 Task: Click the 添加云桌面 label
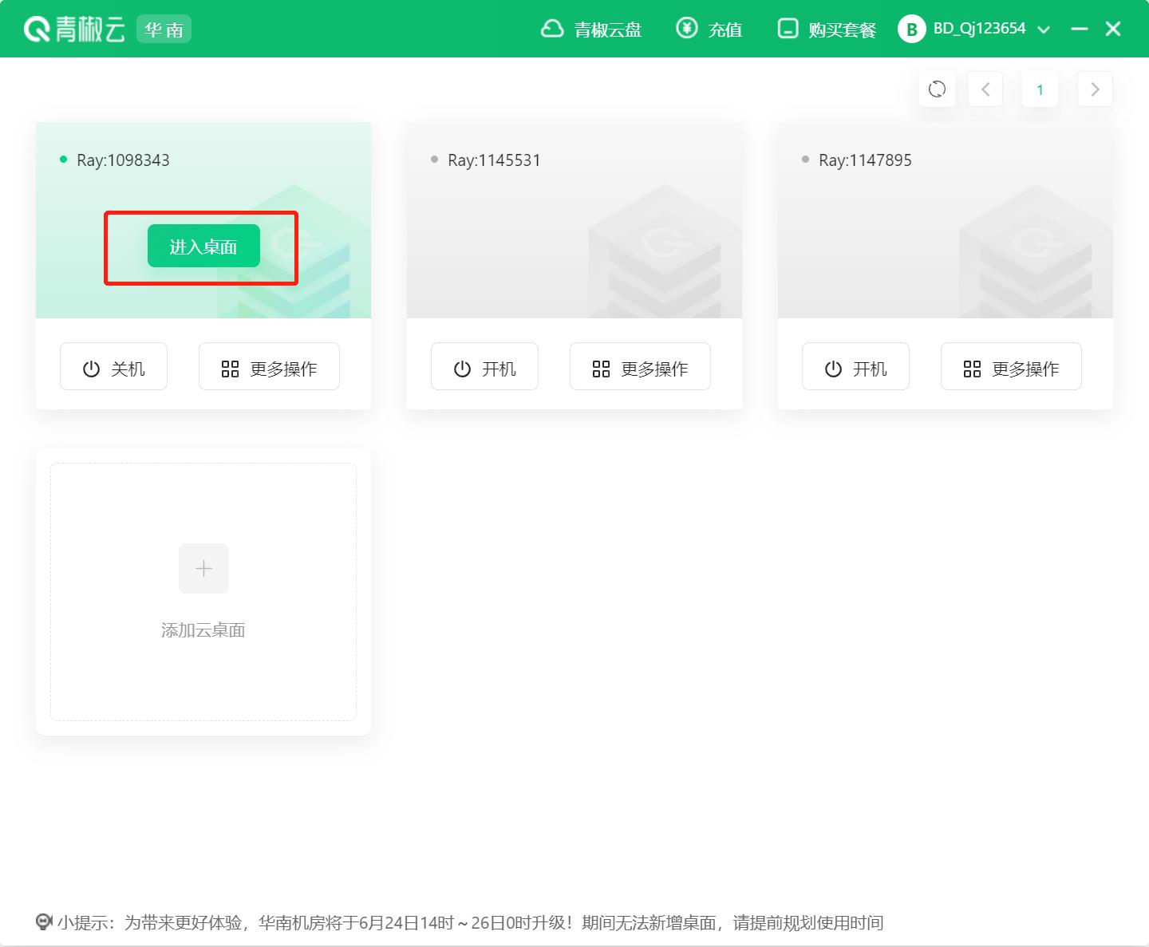pyautogui.click(x=203, y=629)
